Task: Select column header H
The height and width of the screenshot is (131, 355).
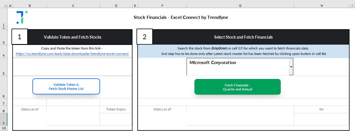Action: click(x=322, y=6)
